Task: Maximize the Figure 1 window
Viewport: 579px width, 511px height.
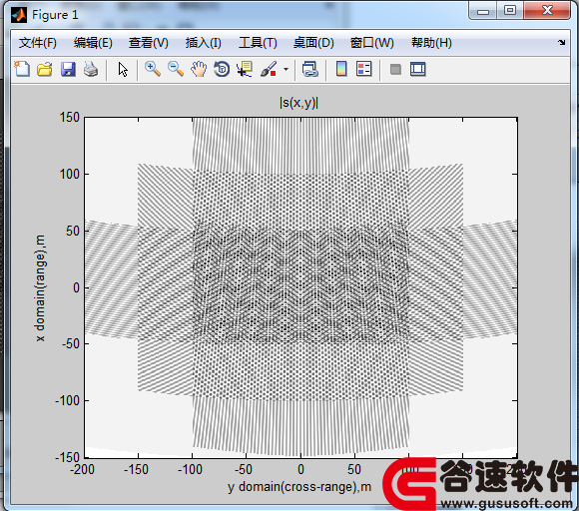Action: (x=510, y=10)
